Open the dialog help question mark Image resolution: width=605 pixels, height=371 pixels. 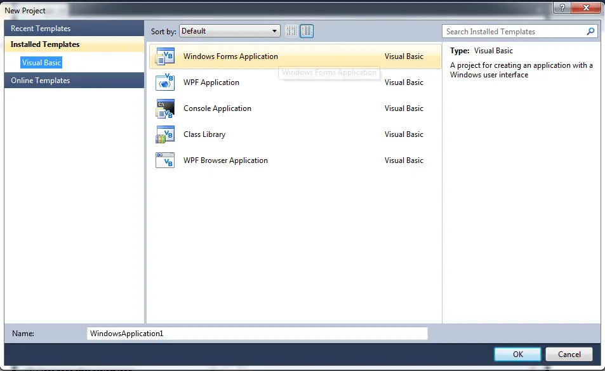(562, 8)
